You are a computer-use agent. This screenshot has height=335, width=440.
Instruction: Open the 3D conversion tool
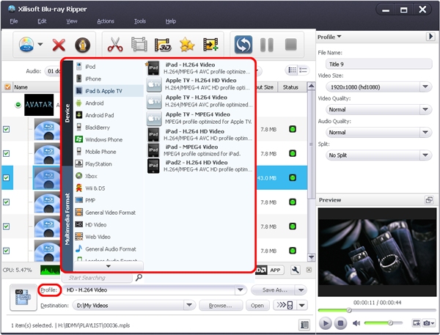[x=163, y=45]
